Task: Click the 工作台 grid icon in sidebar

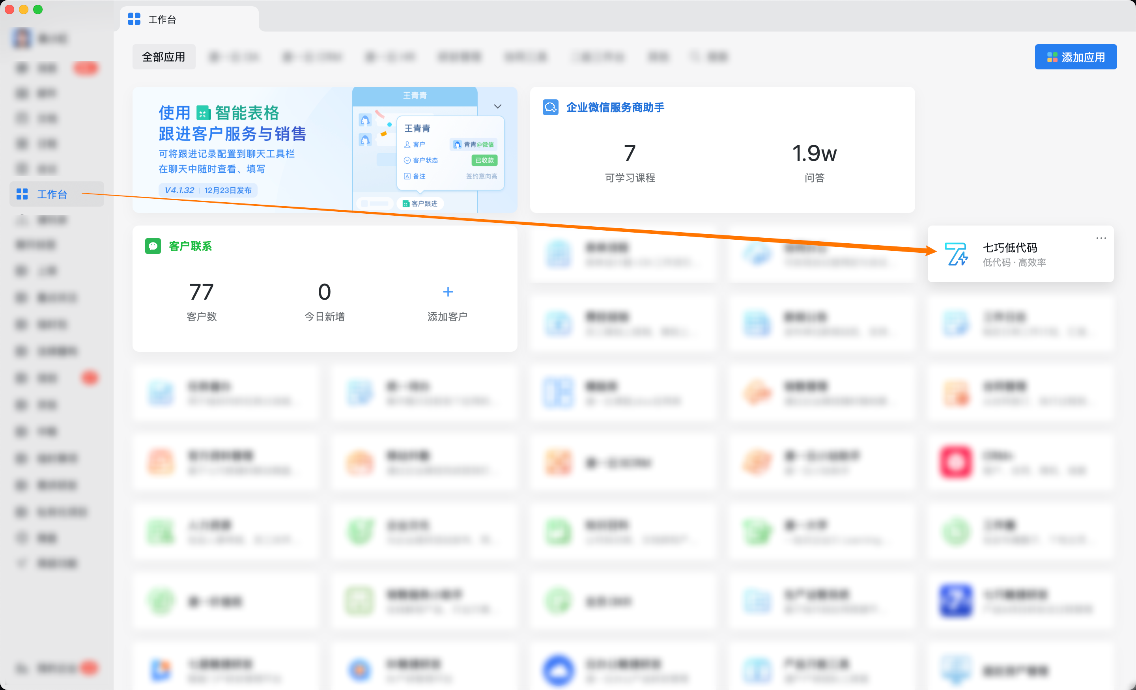Action: 22,194
